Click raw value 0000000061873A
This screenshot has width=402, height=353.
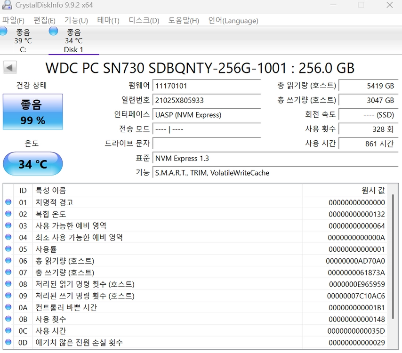tap(356, 273)
